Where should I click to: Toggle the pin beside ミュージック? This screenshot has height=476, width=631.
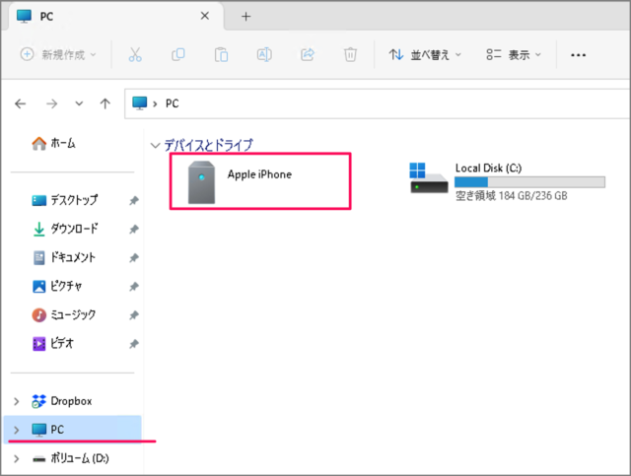134,315
